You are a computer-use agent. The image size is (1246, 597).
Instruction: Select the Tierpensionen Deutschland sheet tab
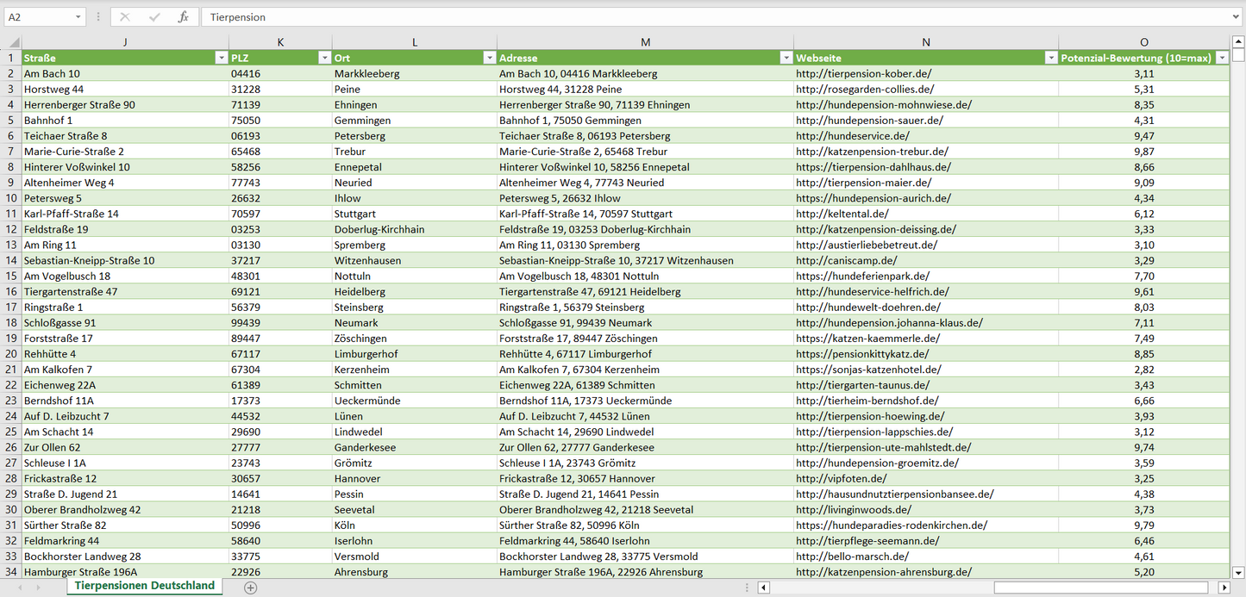(x=144, y=586)
